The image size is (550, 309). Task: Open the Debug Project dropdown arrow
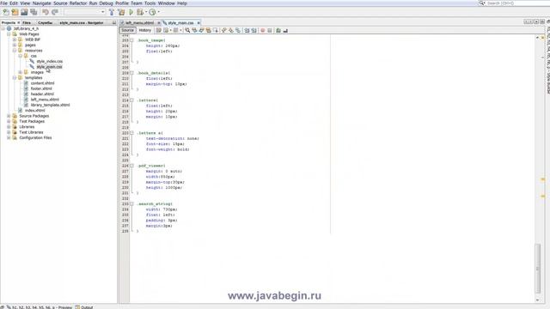146,12
